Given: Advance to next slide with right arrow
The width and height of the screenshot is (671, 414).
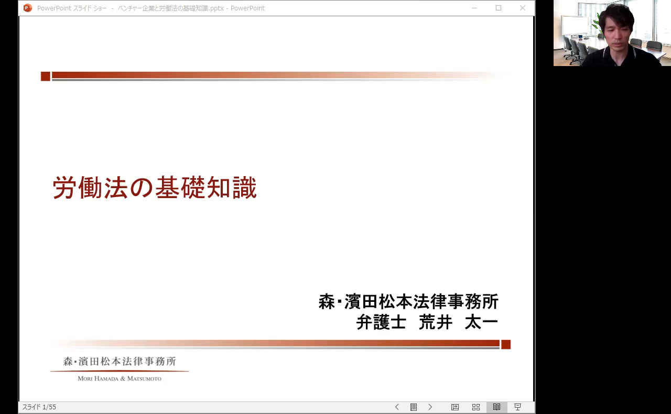Looking at the screenshot, I should tap(430, 407).
